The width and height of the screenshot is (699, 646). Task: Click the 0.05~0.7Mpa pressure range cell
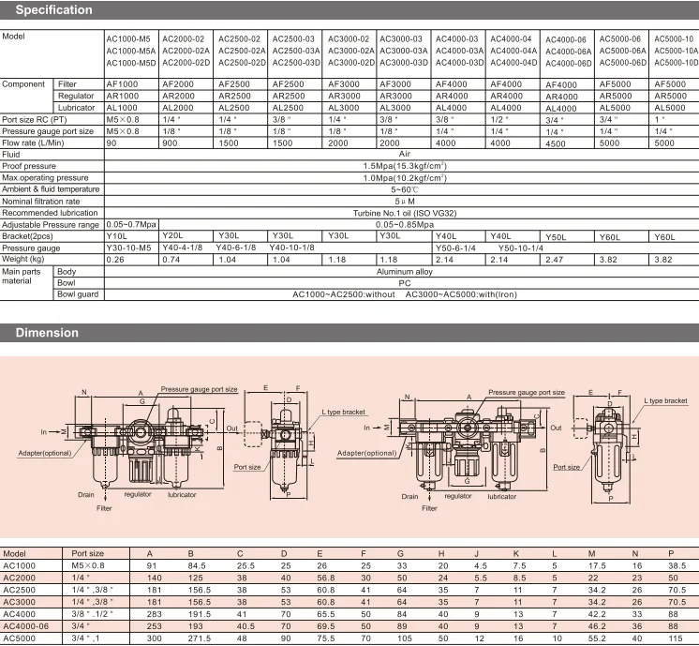click(x=131, y=224)
